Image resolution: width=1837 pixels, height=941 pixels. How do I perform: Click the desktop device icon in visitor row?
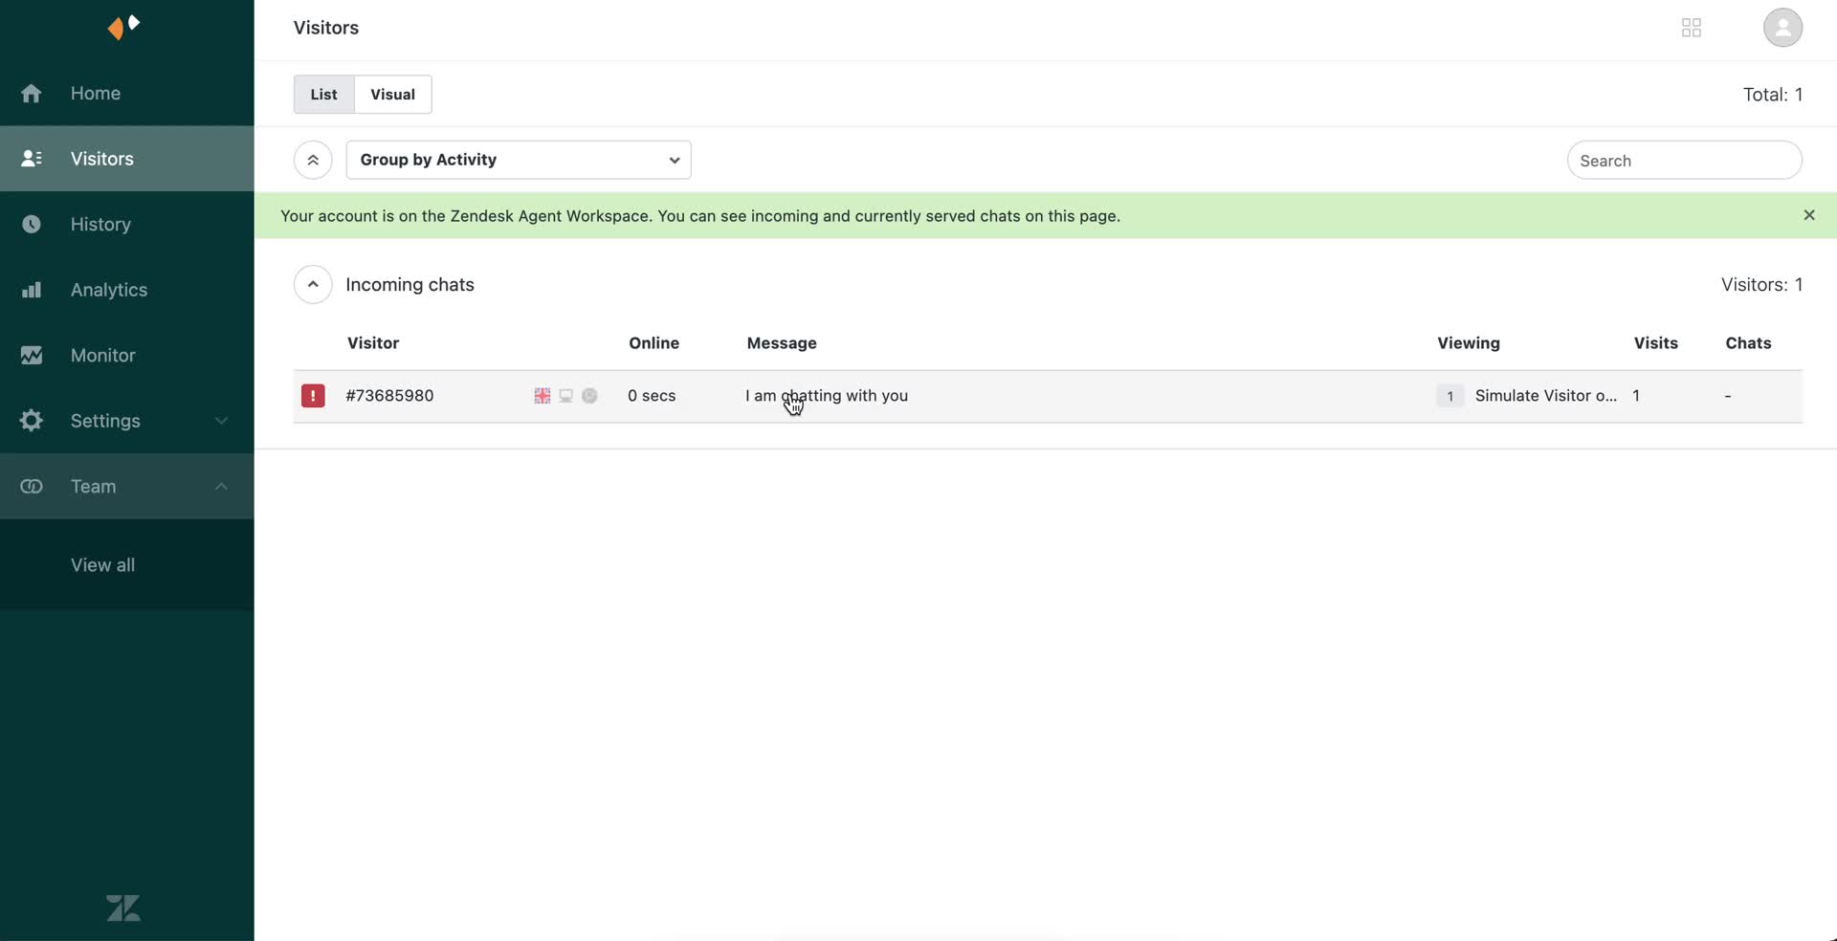tap(566, 396)
